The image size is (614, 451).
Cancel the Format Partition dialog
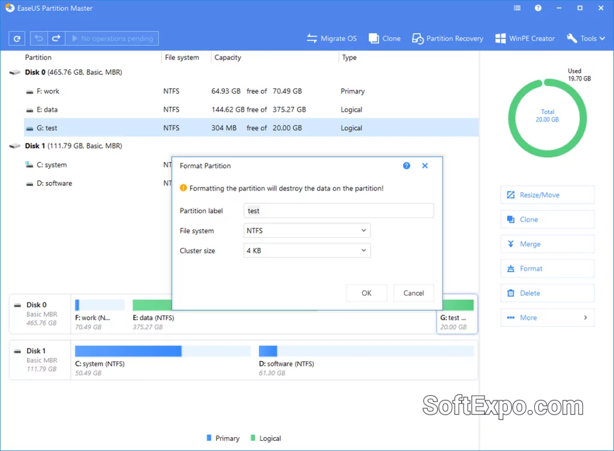tap(414, 293)
